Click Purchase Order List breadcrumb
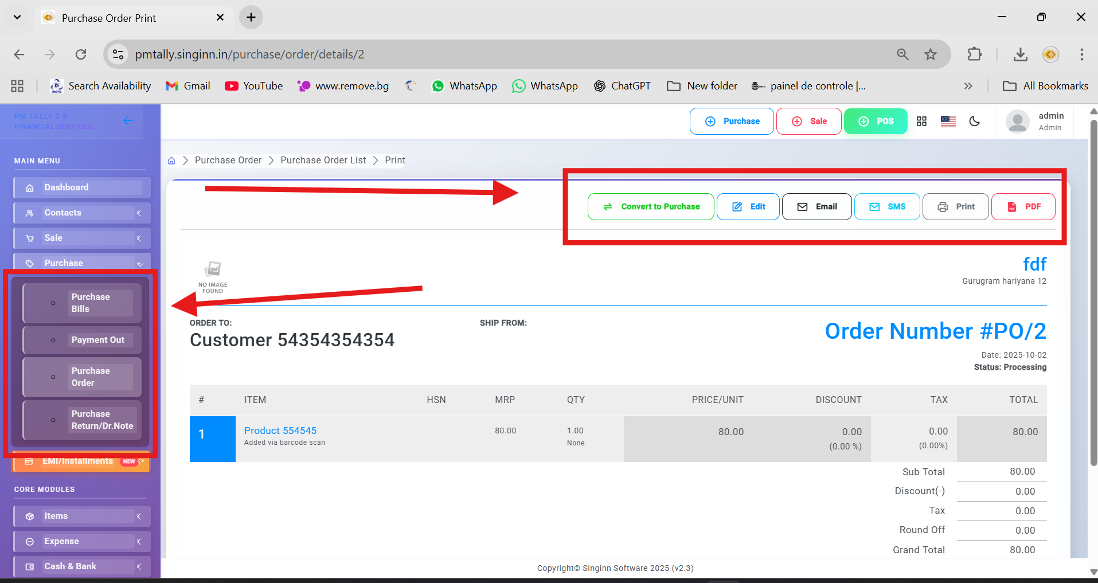 pyautogui.click(x=323, y=161)
